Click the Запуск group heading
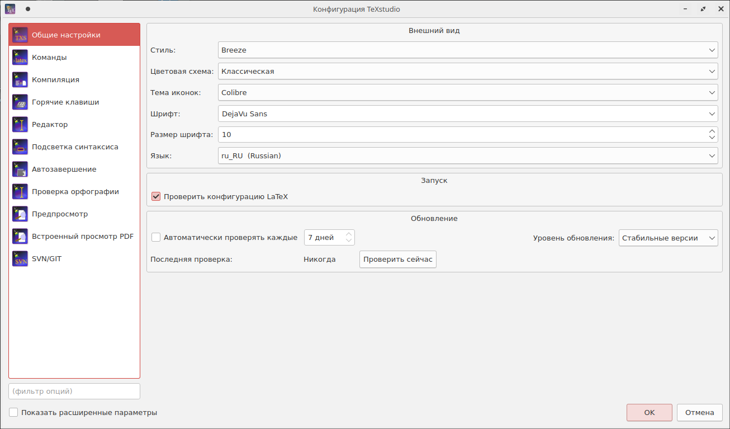 (434, 181)
